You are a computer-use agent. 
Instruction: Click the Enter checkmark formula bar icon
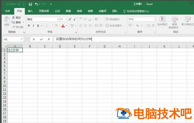(x=41, y=39)
